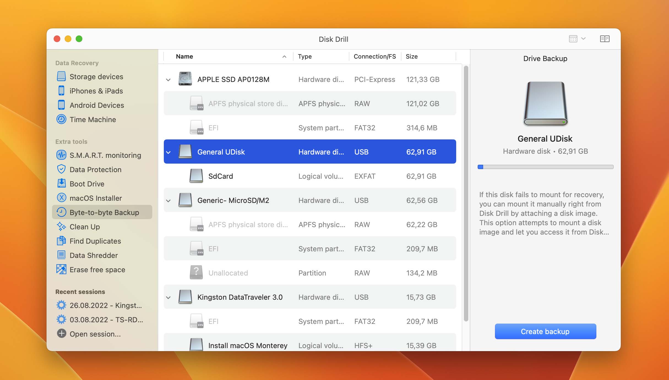
Task: Select the Kingston DataTraveler 3.0 name
Action: coord(240,297)
